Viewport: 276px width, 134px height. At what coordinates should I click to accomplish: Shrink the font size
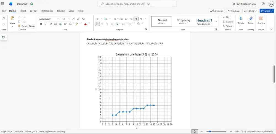(78, 19)
